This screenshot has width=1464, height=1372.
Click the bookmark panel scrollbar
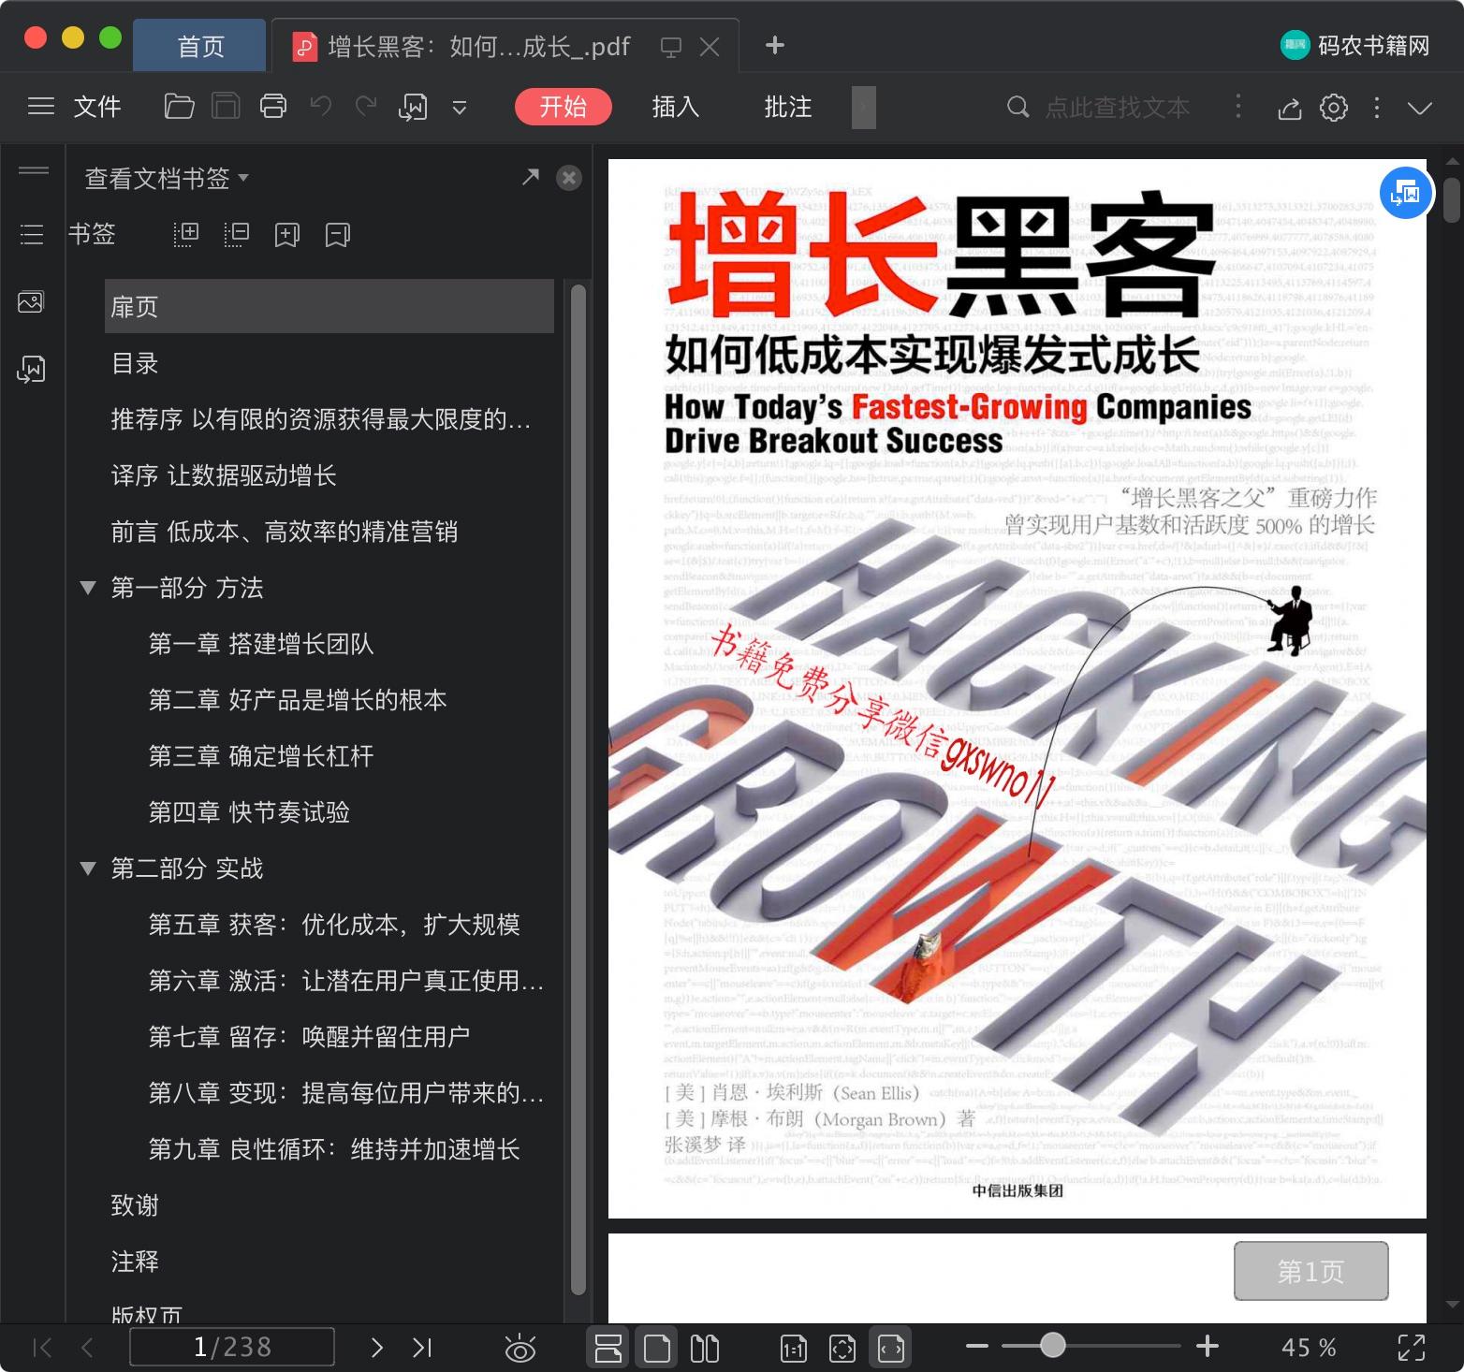[x=578, y=791]
